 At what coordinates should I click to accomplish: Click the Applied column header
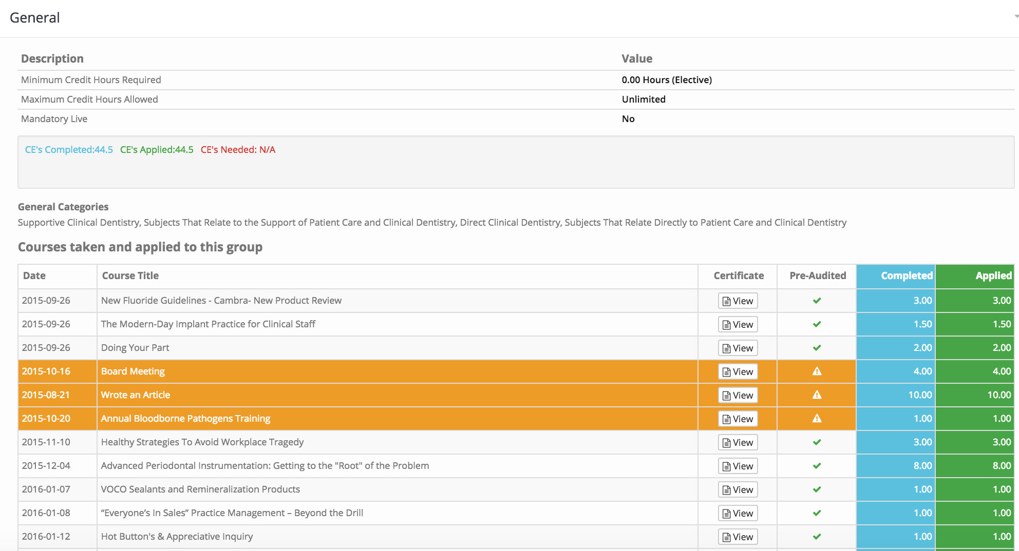tap(993, 276)
